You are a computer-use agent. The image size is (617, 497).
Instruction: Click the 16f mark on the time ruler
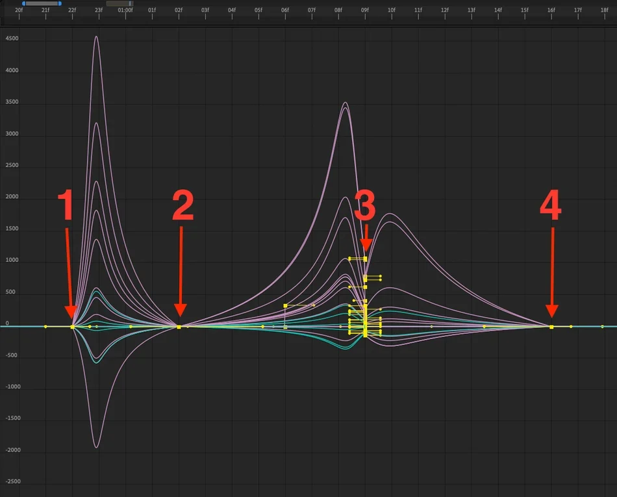(x=551, y=10)
